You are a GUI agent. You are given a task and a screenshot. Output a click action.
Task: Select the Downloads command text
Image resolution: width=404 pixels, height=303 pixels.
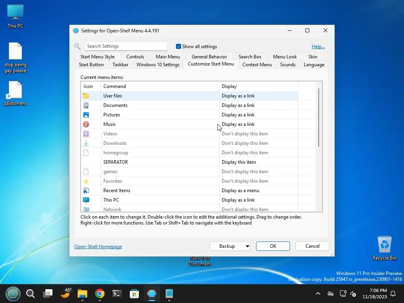(115, 143)
